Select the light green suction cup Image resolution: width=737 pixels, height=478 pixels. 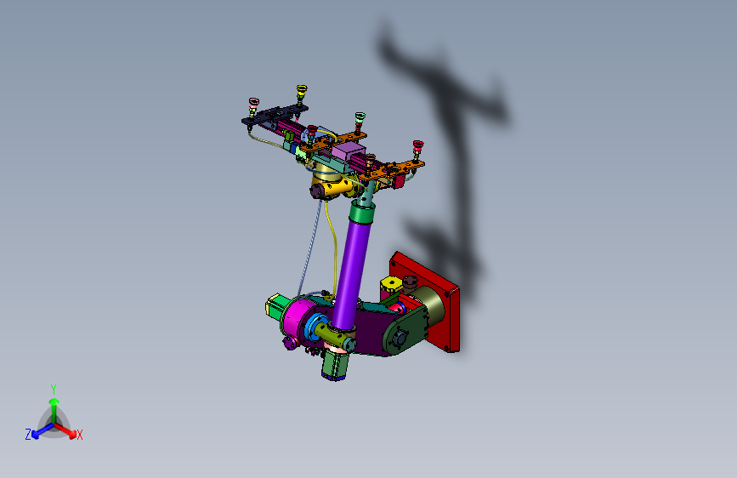(x=360, y=117)
